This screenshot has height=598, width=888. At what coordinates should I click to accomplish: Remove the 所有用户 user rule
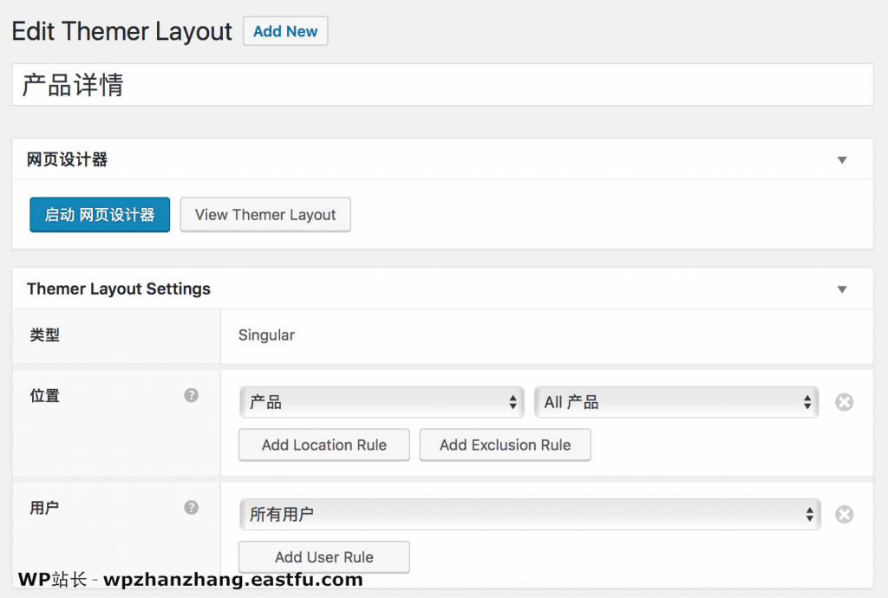[844, 515]
